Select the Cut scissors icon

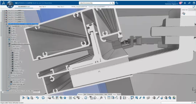(23, 98)
